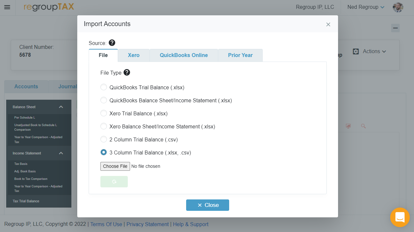414x232 pixels.
Task: Click the "No file chosen" text
Action: (x=146, y=166)
